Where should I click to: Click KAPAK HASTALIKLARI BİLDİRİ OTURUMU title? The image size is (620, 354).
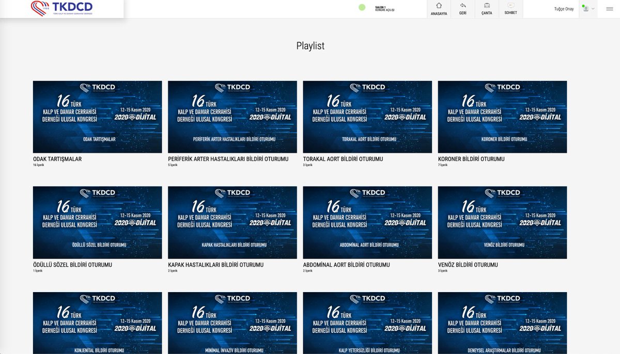pos(216,265)
